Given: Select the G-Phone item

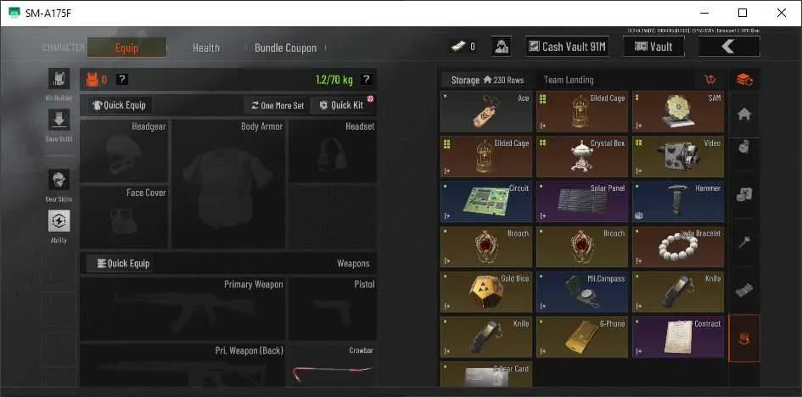Looking at the screenshot, I should pos(582,337).
